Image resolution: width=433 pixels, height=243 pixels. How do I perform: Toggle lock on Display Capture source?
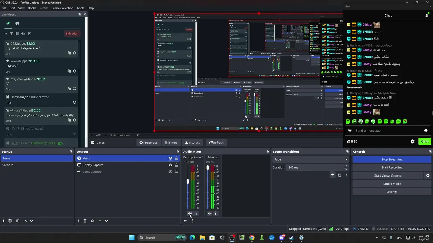(176, 165)
